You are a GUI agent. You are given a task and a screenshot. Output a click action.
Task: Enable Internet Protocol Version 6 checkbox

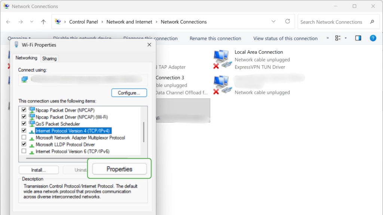(24, 151)
